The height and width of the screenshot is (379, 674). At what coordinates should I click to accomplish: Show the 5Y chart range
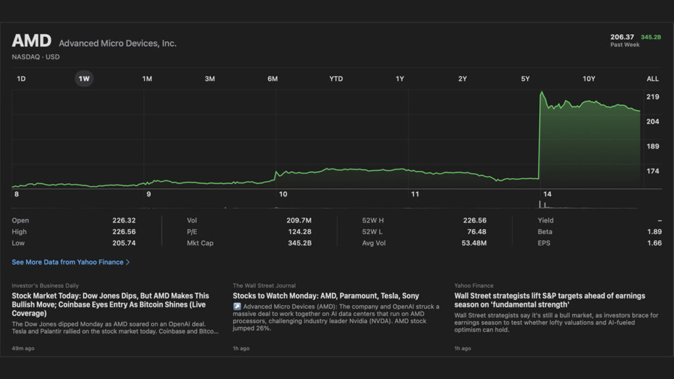coord(525,79)
